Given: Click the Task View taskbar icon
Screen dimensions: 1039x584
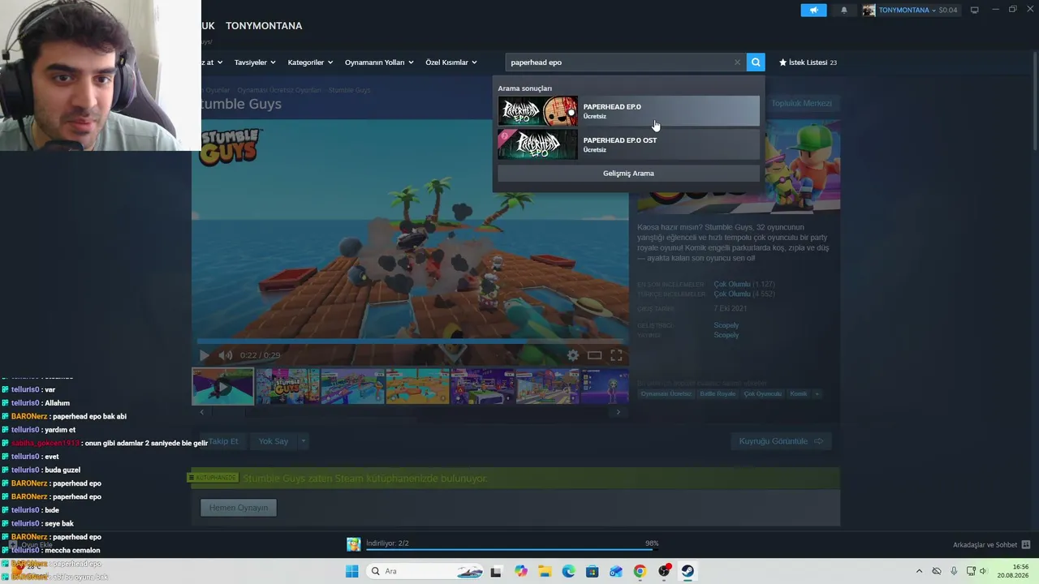Looking at the screenshot, I should click(496, 571).
